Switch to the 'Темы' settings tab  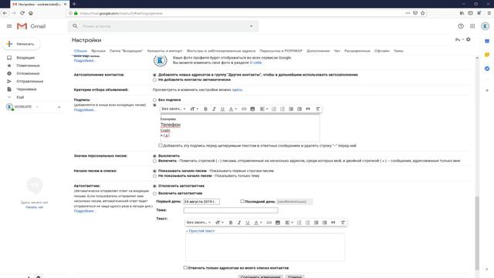398,51
